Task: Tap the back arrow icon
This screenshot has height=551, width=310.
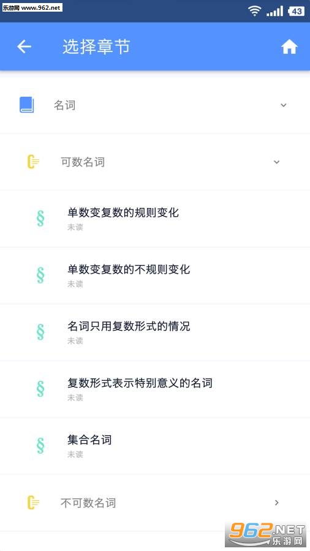Action: pyautogui.click(x=25, y=47)
